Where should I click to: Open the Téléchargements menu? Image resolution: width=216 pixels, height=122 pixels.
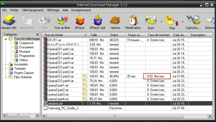[33, 10]
